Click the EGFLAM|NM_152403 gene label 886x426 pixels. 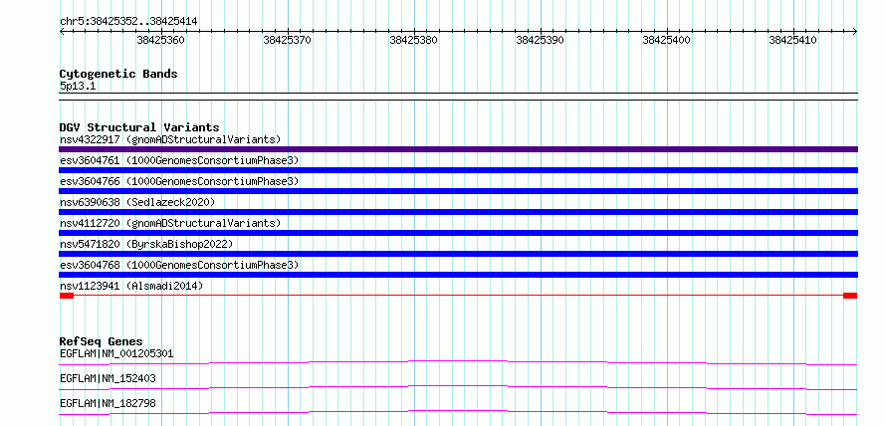click(108, 378)
